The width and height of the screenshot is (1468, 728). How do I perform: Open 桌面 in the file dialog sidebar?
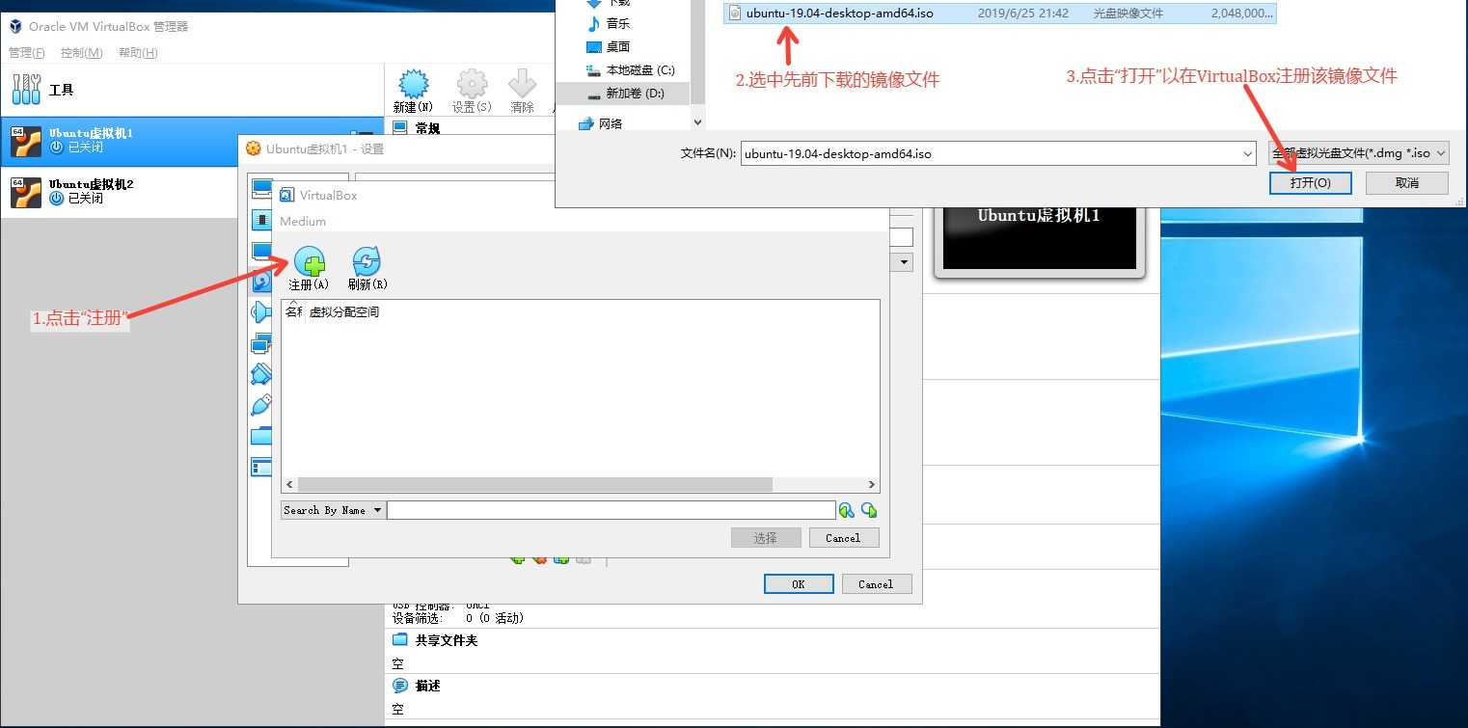click(x=618, y=46)
